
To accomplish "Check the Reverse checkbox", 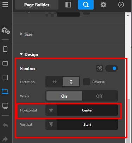I will pos(87,82).
